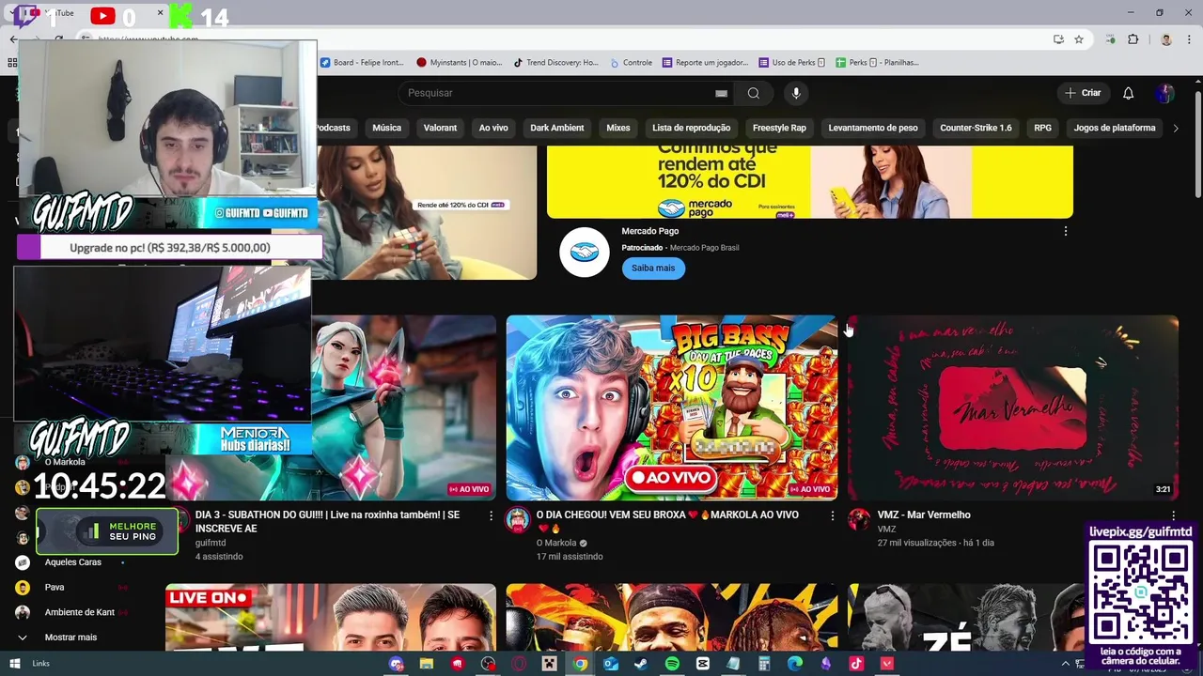Click the Criar button
This screenshot has width=1203, height=676.
pos(1082,93)
